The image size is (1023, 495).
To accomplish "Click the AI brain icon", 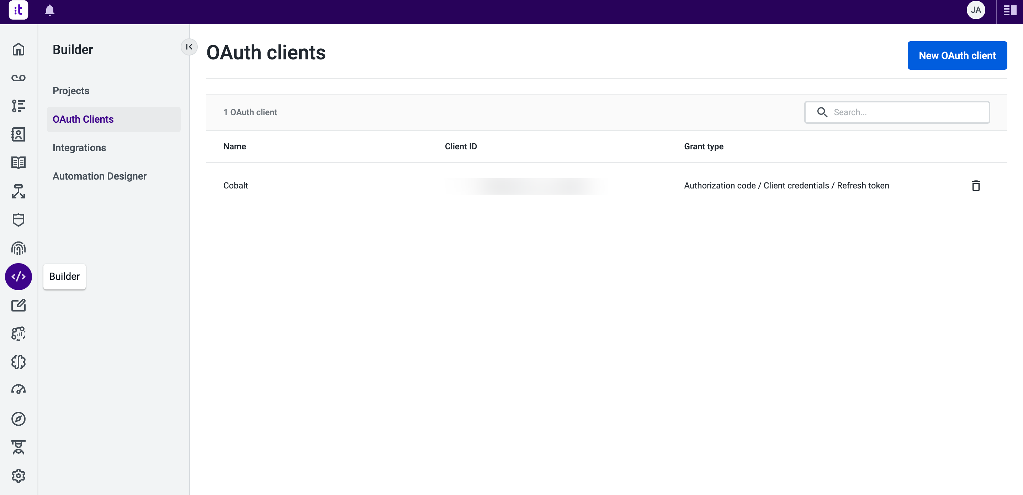I will point(18,362).
